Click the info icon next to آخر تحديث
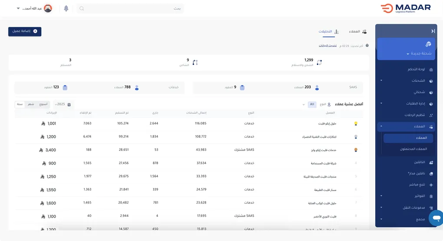The width and height of the screenshot is (443, 241). click(367, 46)
